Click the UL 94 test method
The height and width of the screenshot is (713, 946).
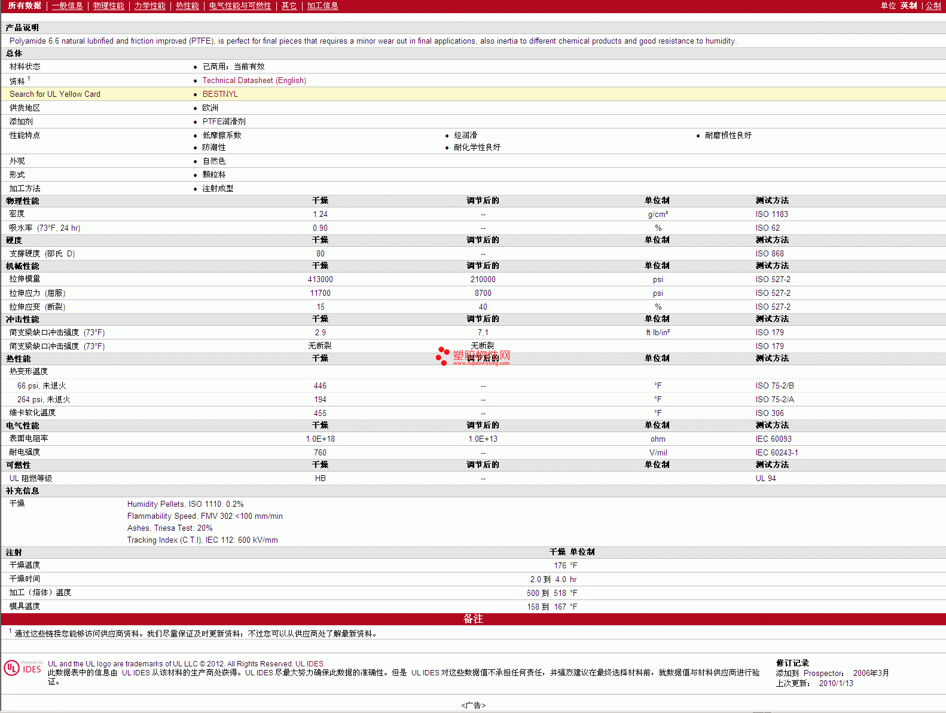tap(765, 478)
